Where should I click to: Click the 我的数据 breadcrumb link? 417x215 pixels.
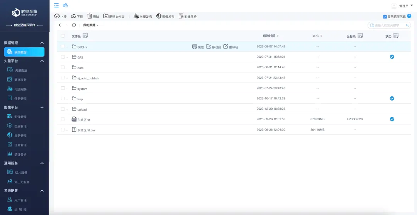pos(89,25)
